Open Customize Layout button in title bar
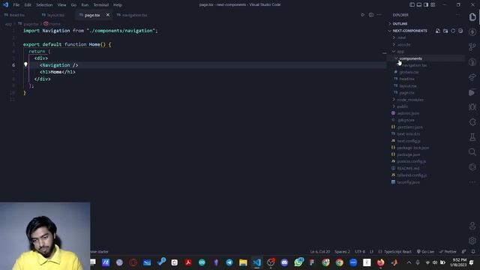The width and height of the screenshot is (480, 270). coord(433,4)
